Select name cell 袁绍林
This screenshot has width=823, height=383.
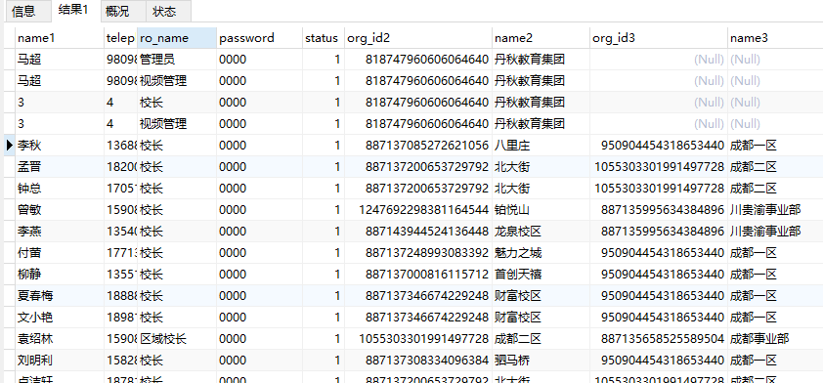click(60, 339)
